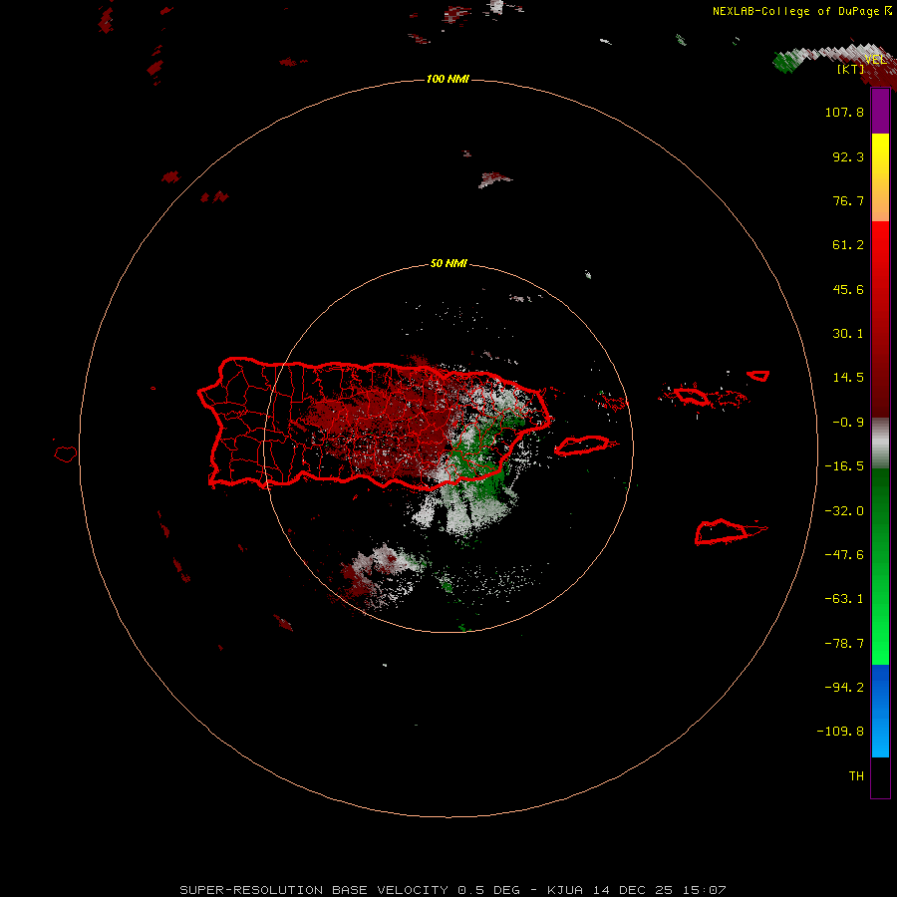Click the -0.9 velocity scale value

tap(848, 423)
